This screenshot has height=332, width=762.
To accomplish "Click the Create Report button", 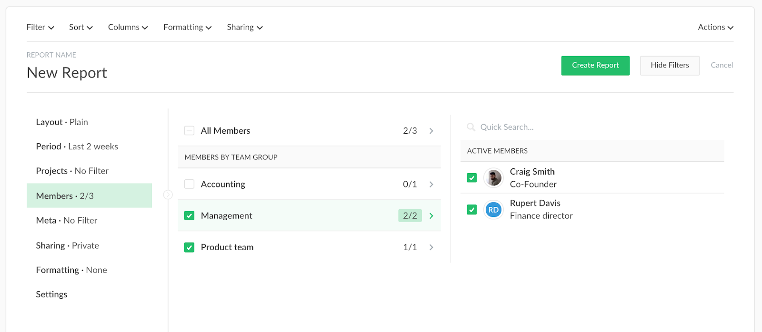I will (595, 66).
